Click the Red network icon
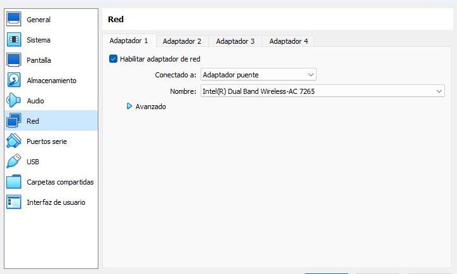The height and width of the screenshot is (274, 457). (14, 121)
